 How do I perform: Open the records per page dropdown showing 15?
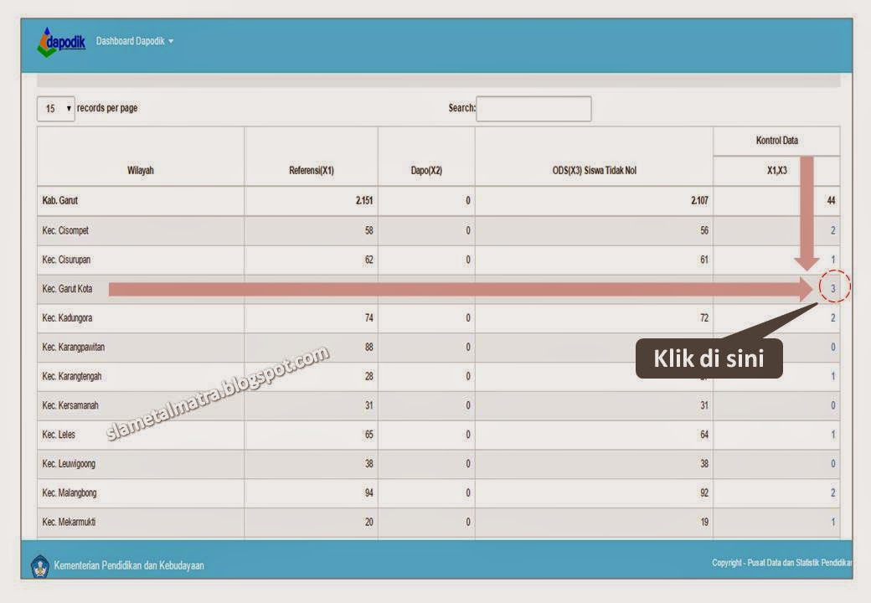[x=55, y=108]
